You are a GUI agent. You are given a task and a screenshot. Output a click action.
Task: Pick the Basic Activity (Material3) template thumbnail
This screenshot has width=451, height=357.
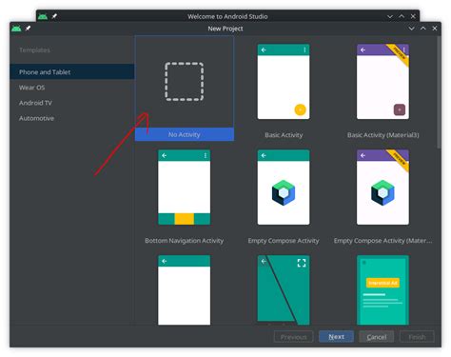pyautogui.click(x=382, y=82)
